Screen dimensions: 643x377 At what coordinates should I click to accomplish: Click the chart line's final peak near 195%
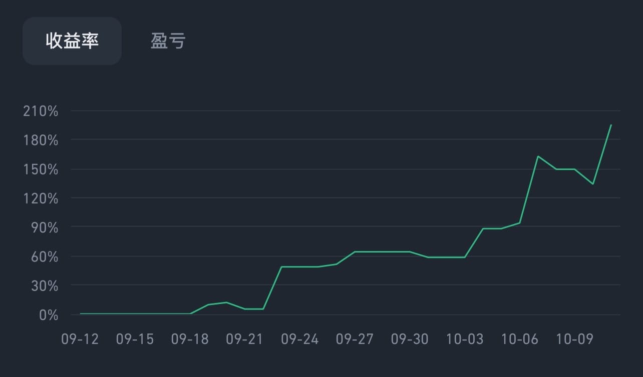pyautogui.click(x=611, y=125)
